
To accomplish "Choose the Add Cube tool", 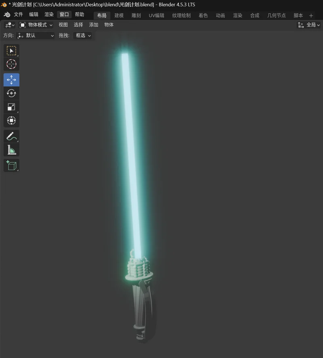I will click(11, 165).
